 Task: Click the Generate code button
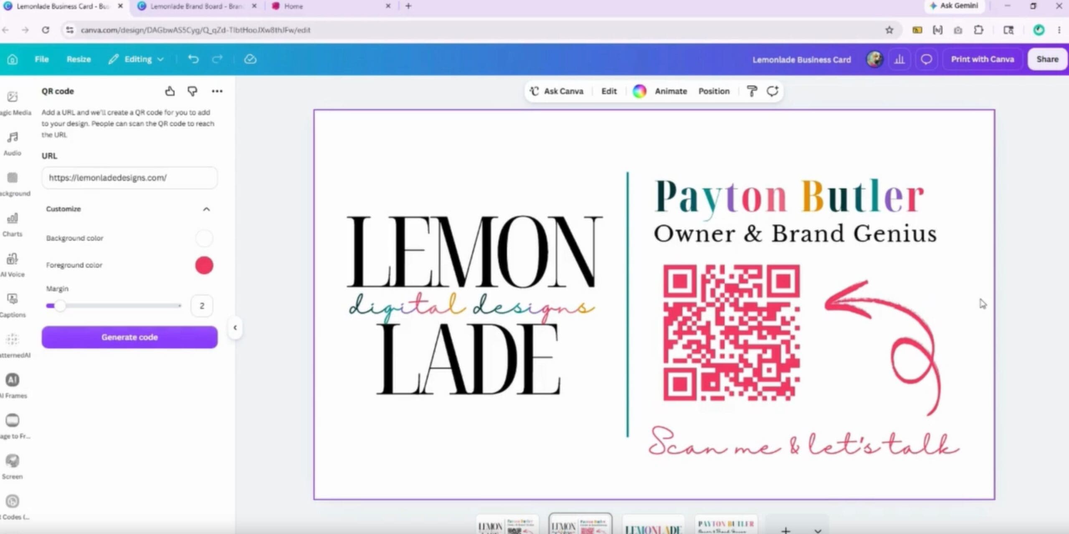click(x=129, y=337)
